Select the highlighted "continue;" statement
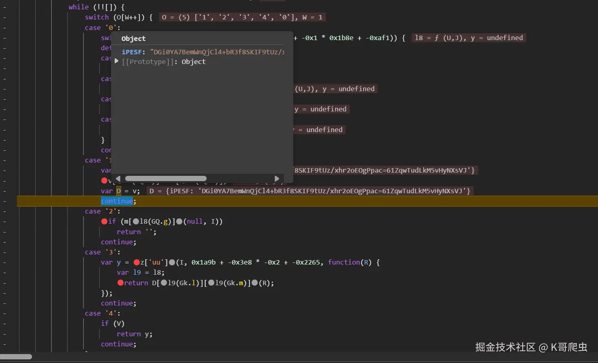Viewport: 598px width, 363px height. (x=117, y=201)
